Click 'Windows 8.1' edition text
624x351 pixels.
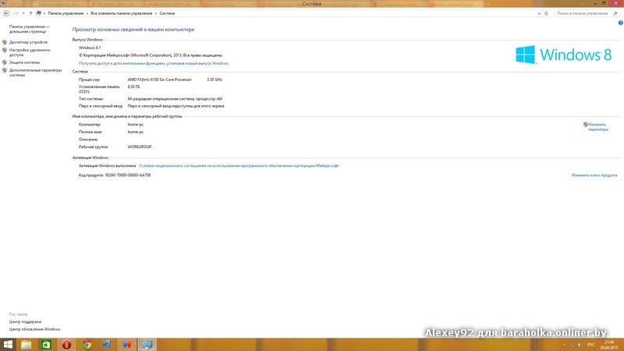pyautogui.click(x=90, y=48)
